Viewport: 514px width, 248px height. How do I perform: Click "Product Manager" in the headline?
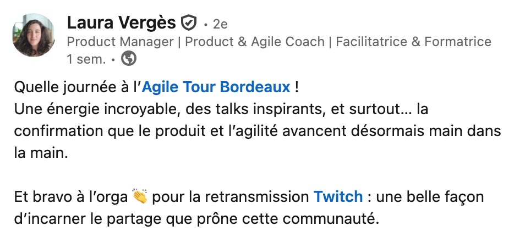pos(119,42)
